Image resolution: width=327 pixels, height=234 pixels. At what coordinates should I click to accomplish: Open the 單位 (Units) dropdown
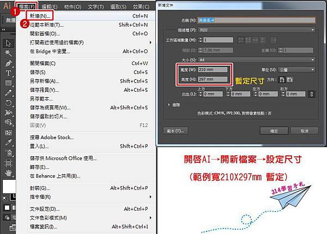(x=297, y=70)
